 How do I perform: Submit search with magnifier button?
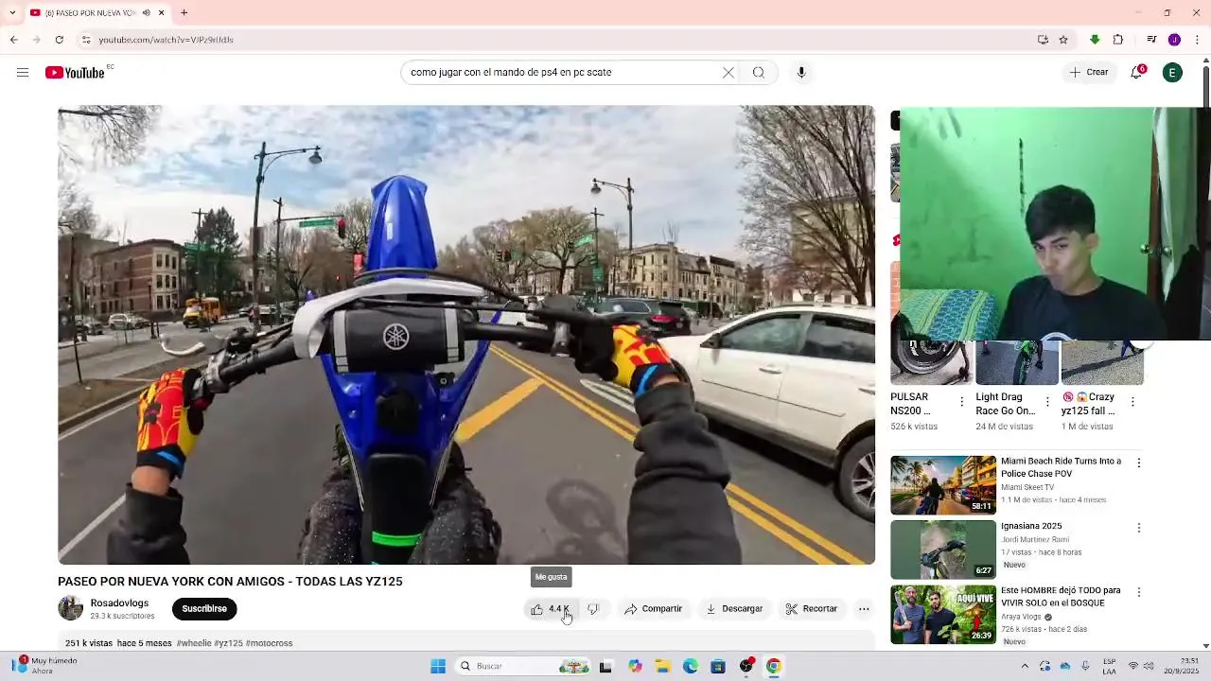pos(758,73)
